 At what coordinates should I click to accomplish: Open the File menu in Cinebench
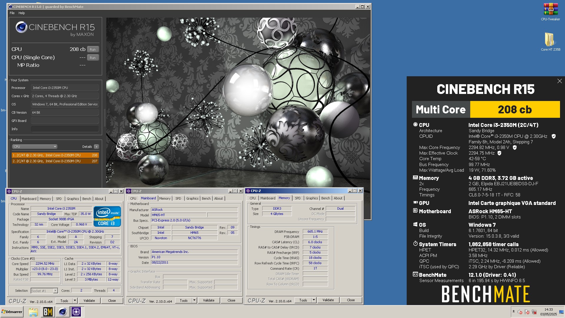click(12, 13)
